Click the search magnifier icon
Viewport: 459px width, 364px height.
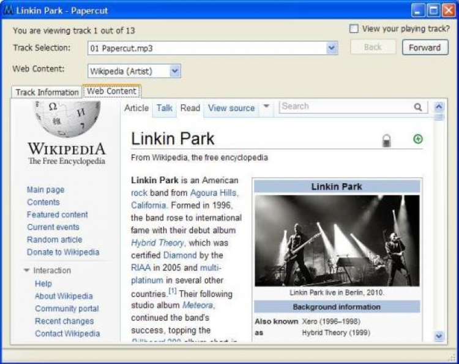click(418, 107)
